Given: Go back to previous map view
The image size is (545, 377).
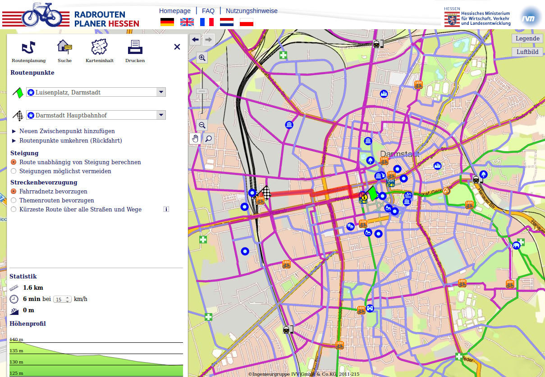Looking at the screenshot, I should (x=195, y=40).
